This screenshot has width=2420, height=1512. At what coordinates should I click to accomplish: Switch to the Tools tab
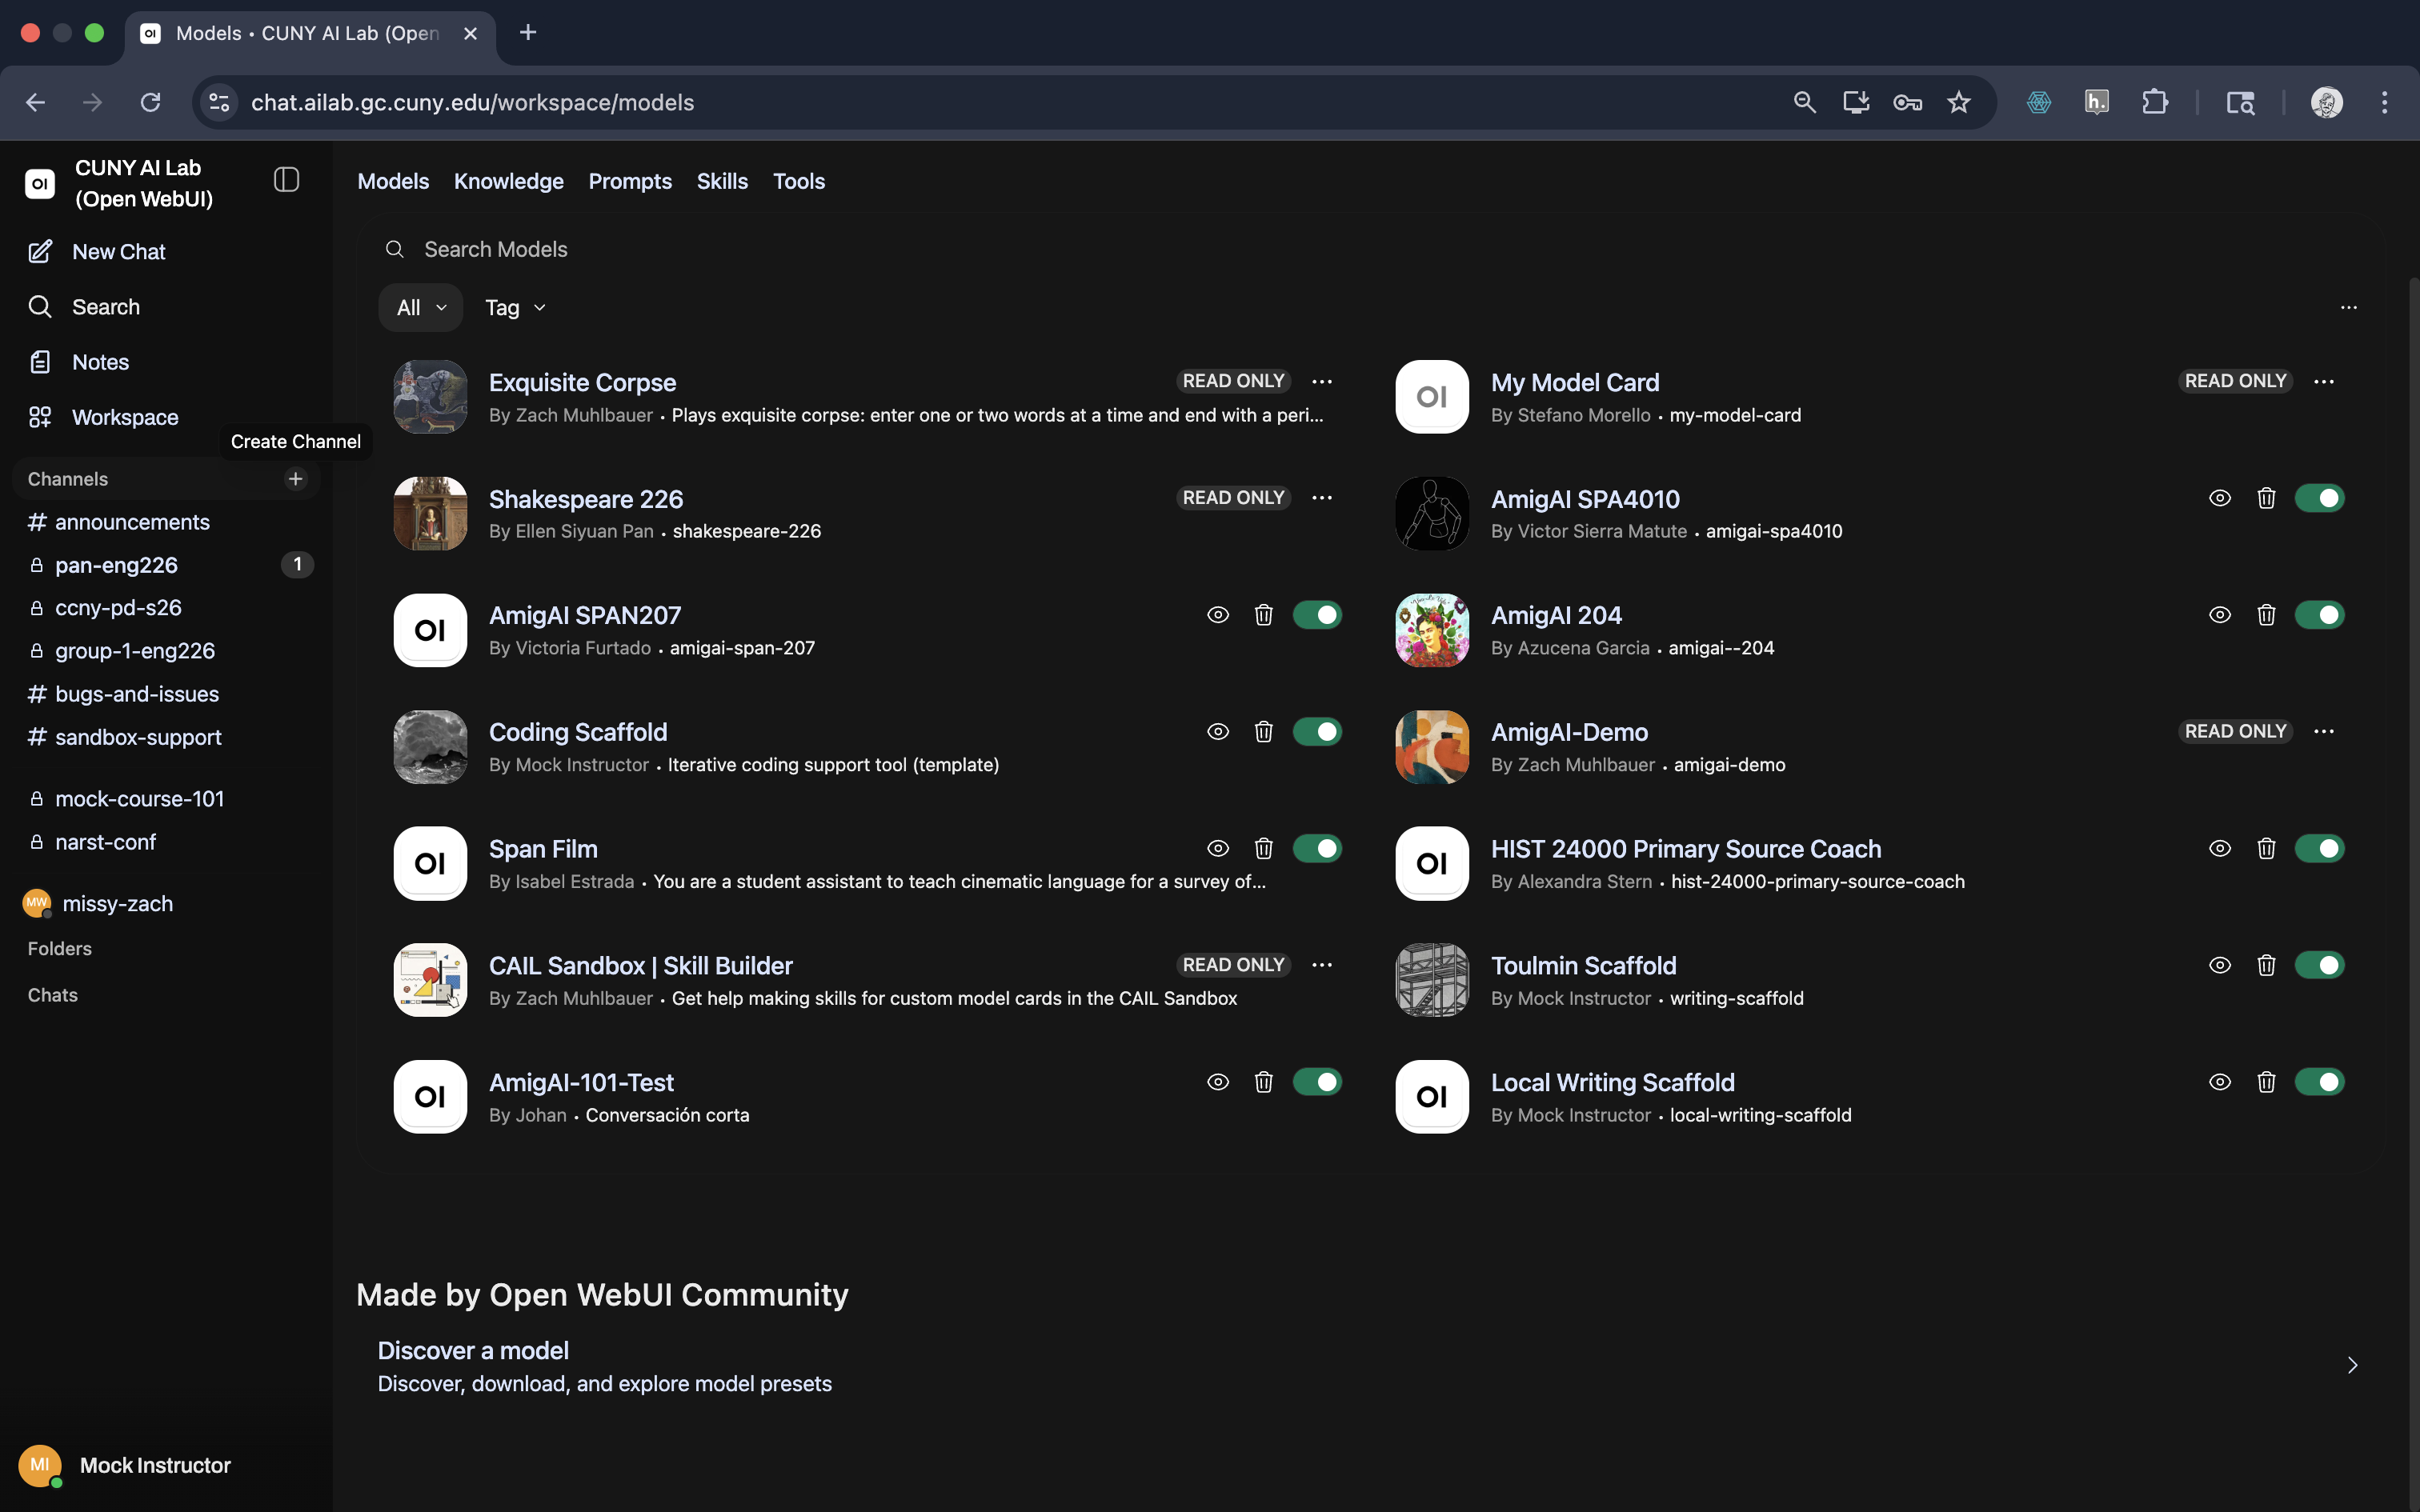point(799,182)
